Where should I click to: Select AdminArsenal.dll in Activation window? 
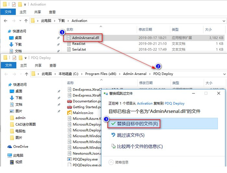point(86,38)
